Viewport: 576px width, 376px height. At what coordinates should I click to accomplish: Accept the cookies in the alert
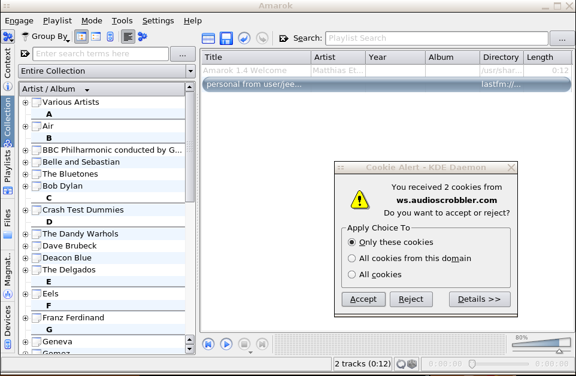[363, 299]
